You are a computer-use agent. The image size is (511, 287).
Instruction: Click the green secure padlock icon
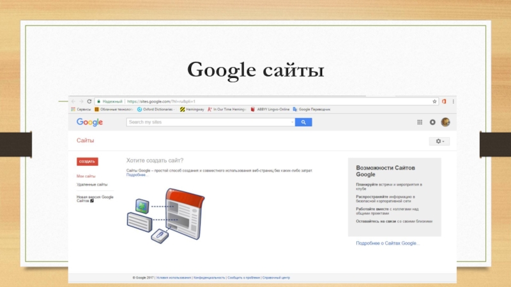pyautogui.click(x=99, y=101)
